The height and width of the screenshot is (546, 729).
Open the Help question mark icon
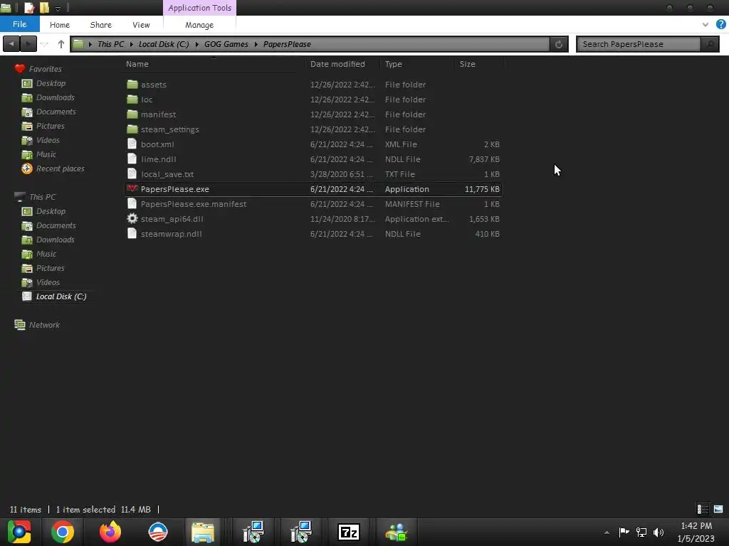click(721, 24)
